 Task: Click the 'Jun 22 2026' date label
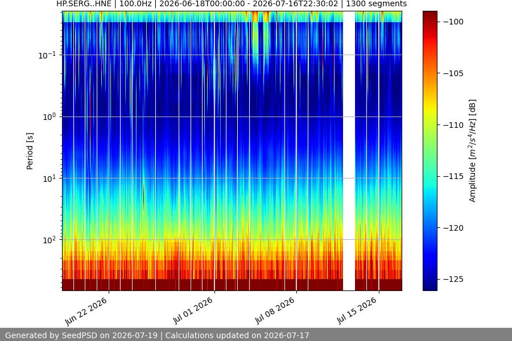[86, 311]
